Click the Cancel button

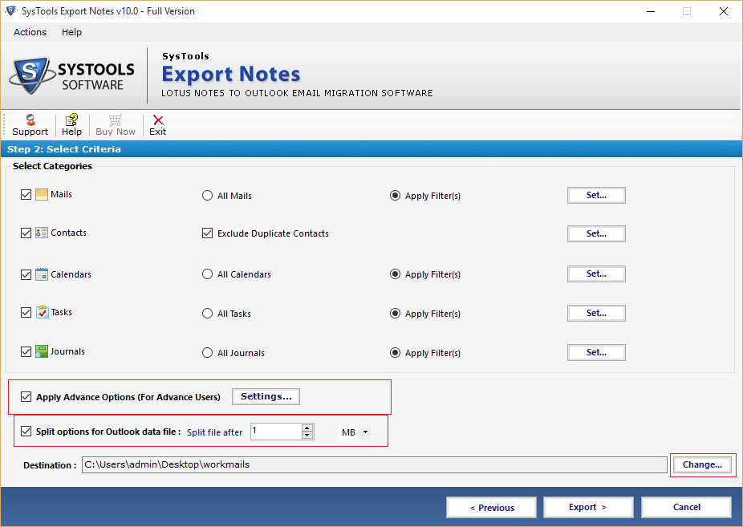point(686,507)
